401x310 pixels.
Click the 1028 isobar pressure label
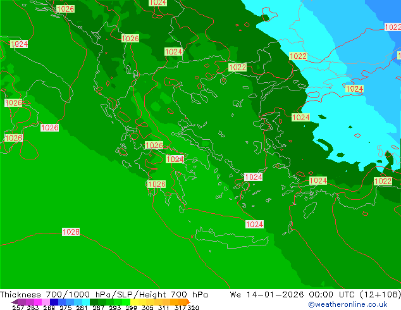click(71, 232)
